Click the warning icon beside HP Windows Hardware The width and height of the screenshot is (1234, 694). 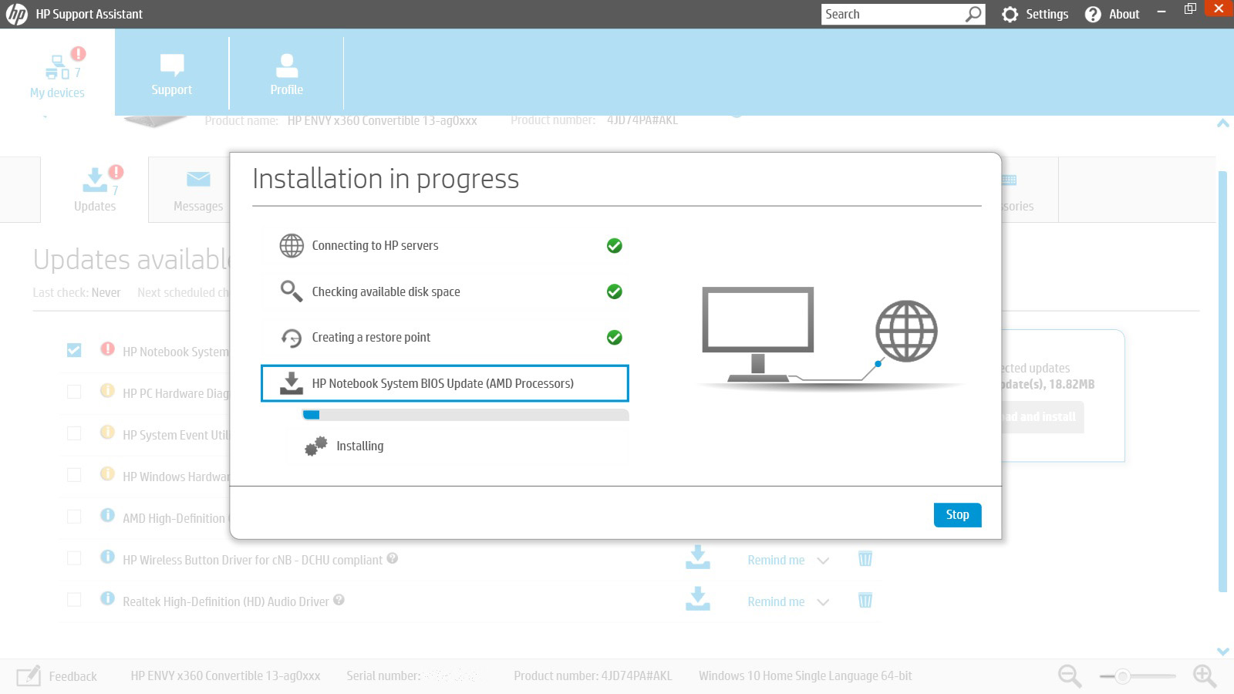pos(108,473)
